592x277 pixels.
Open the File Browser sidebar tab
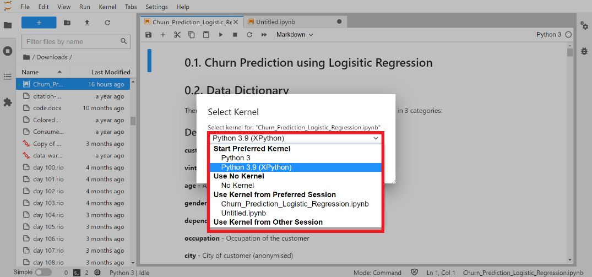[x=8, y=25]
